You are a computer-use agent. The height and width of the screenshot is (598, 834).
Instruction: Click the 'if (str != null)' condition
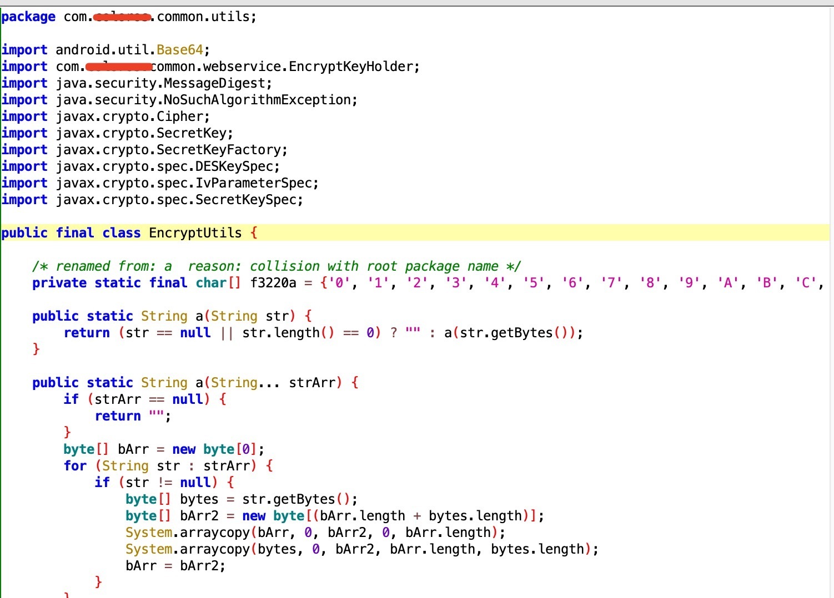(x=164, y=483)
